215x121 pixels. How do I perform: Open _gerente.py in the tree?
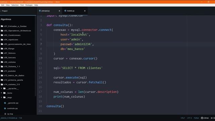[x=13, y=103]
